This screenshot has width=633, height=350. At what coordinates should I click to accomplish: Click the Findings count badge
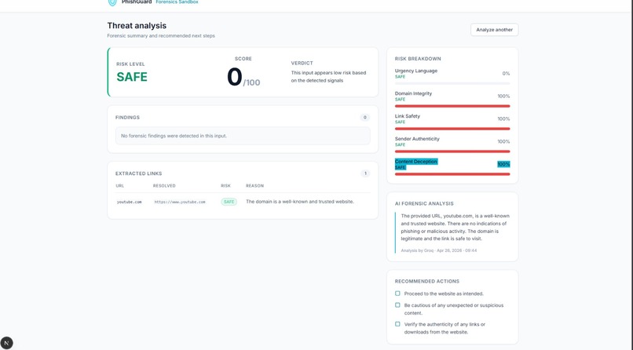pyautogui.click(x=364, y=118)
